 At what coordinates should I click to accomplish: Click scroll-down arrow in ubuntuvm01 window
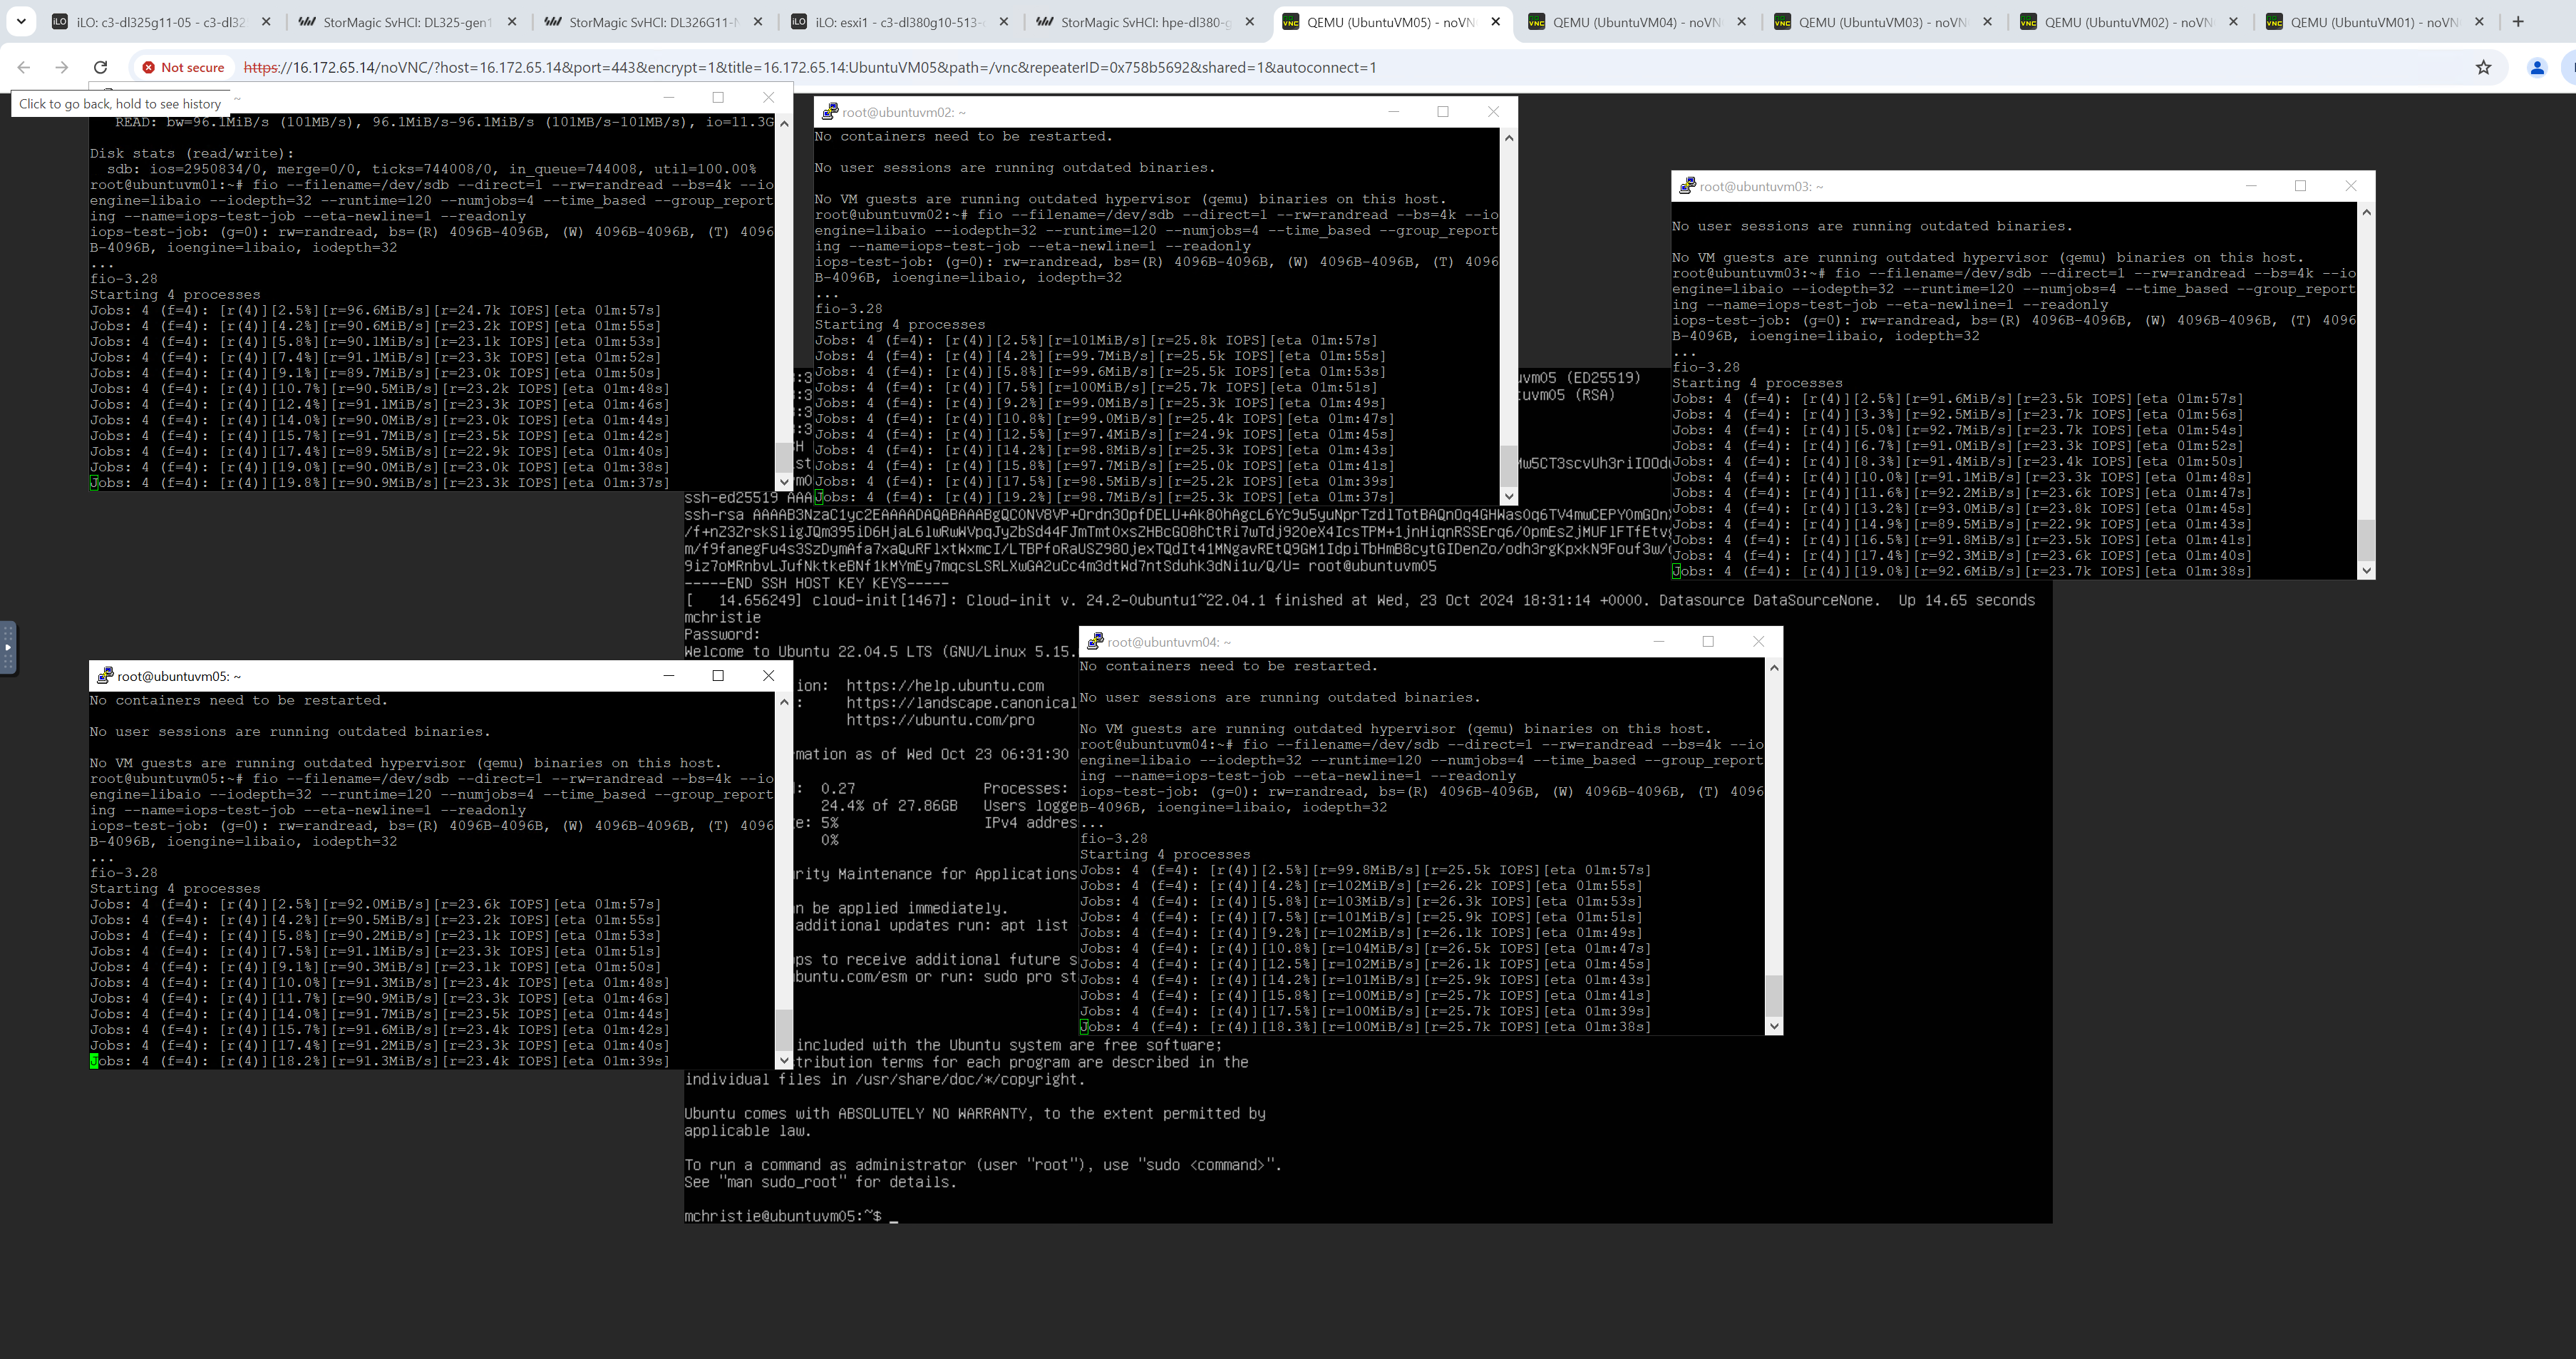[x=784, y=482]
